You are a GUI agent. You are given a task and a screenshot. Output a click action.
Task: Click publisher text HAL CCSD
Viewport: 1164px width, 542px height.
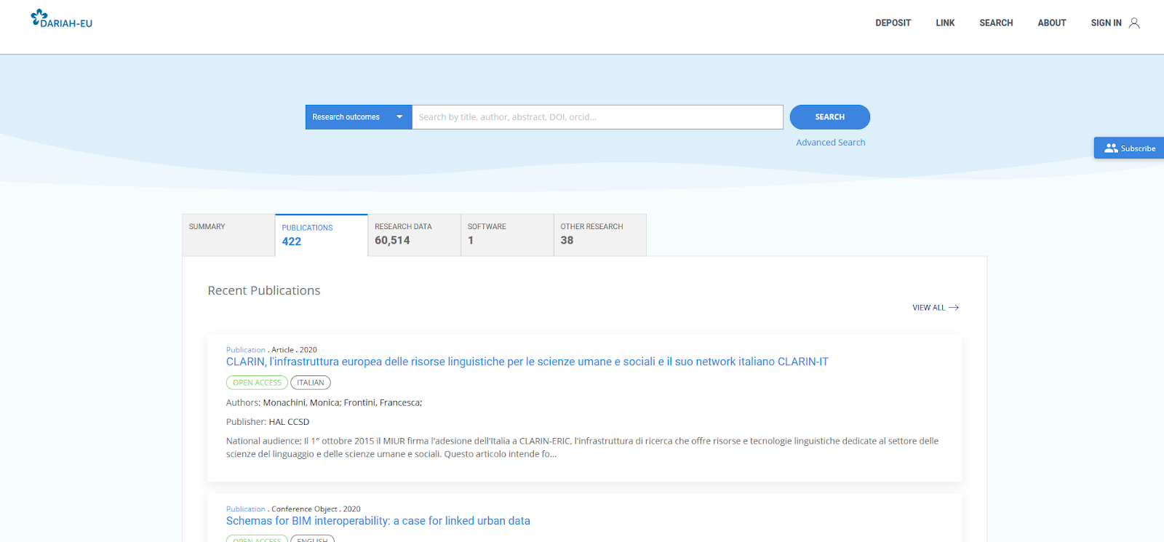point(289,422)
